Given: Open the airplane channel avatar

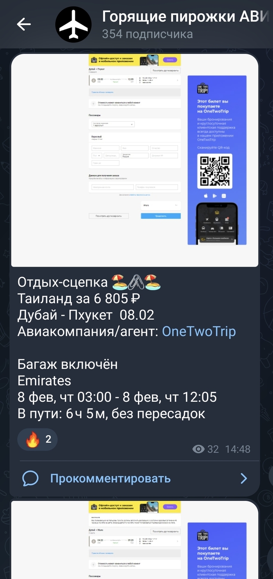Looking at the screenshot, I should 73,24.
